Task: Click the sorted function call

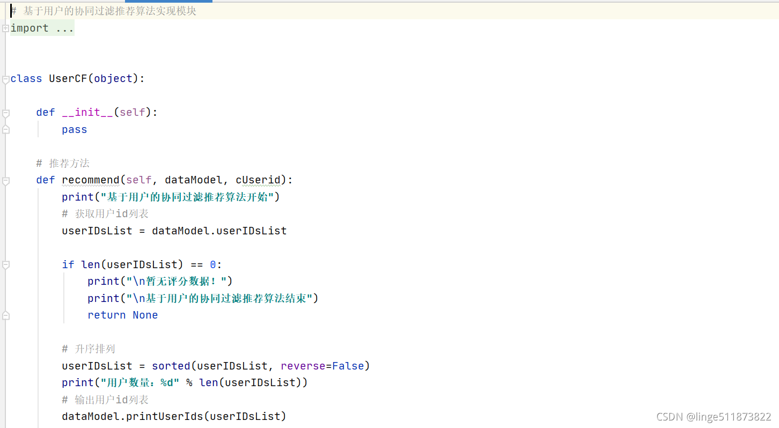Action: (171, 366)
